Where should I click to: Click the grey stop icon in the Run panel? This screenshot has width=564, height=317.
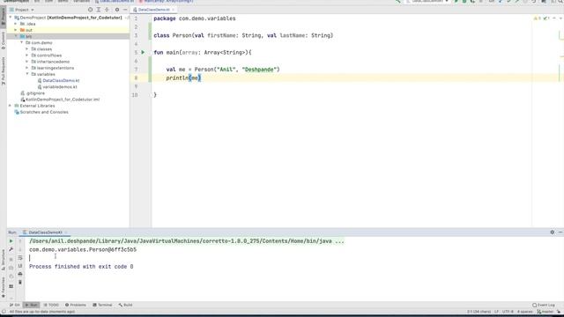click(x=11, y=259)
